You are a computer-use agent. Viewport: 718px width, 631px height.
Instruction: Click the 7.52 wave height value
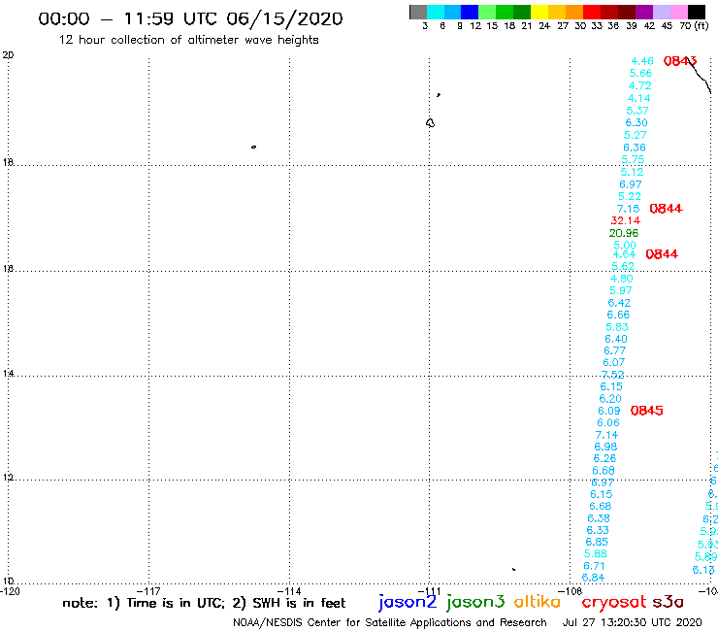[612, 375]
